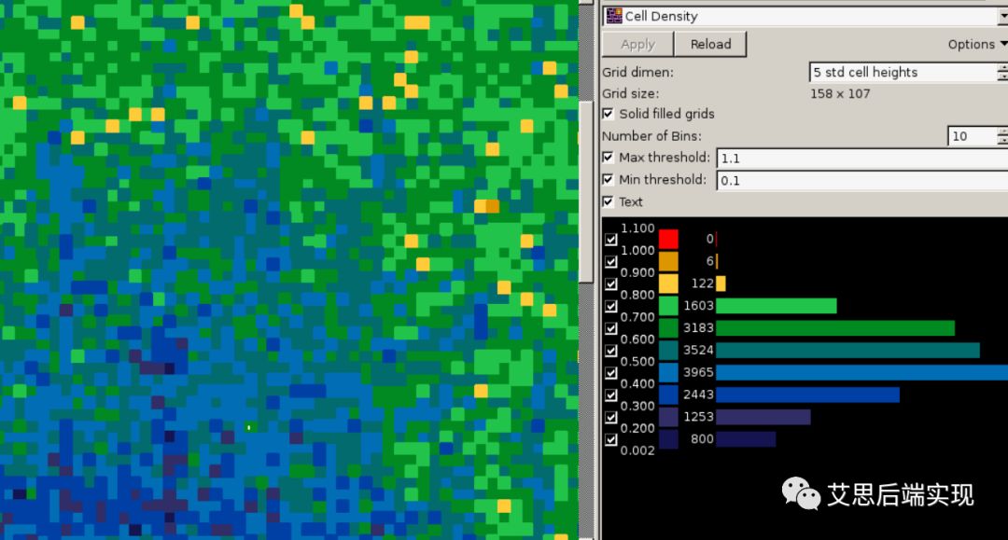The height and width of the screenshot is (540, 1008).
Task: Click the Cell Density map mode icon
Action: click(613, 16)
